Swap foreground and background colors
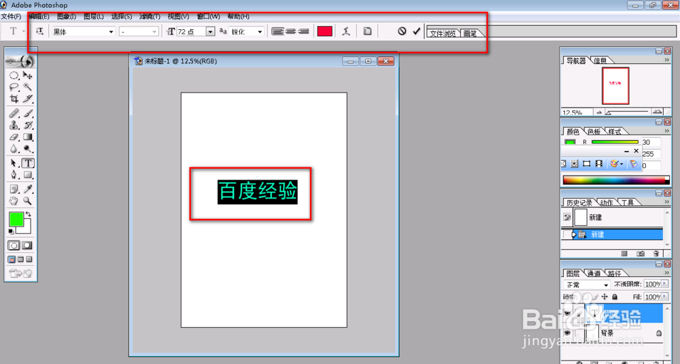The width and height of the screenshot is (680, 364). pyautogui.click(x=28, y=214)
